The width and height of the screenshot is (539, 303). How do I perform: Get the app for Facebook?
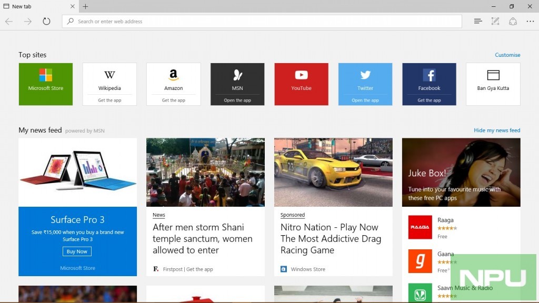click(430, 100)
